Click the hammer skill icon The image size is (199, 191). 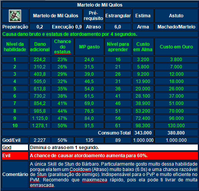click(x=15, y=16)
